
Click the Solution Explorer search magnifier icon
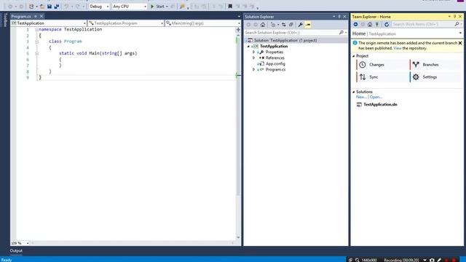click(x=341, y=32)
